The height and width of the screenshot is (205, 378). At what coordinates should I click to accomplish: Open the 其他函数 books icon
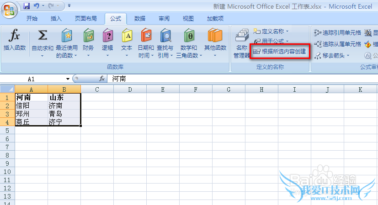point(215,36)
